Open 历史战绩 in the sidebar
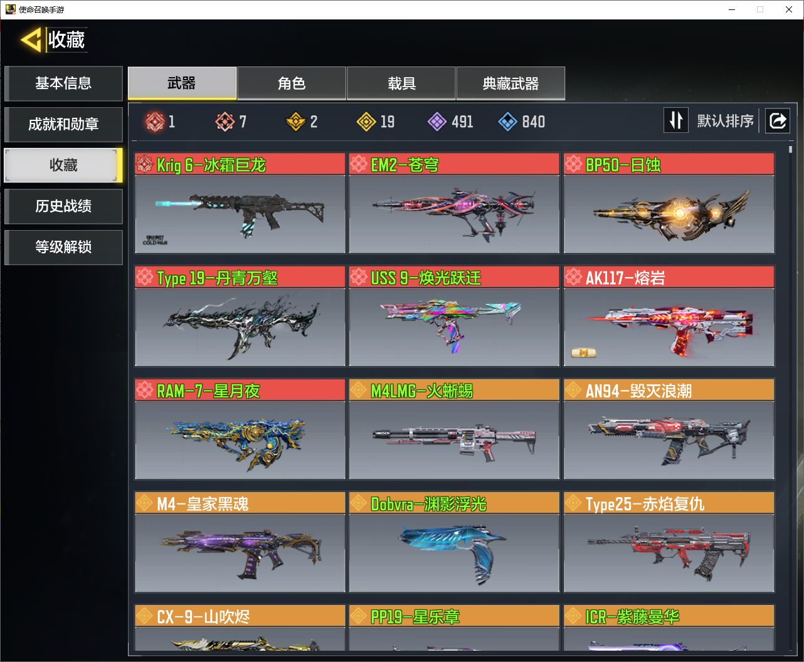The width and height of the screenshot is (804, 662). coord(63,206)
